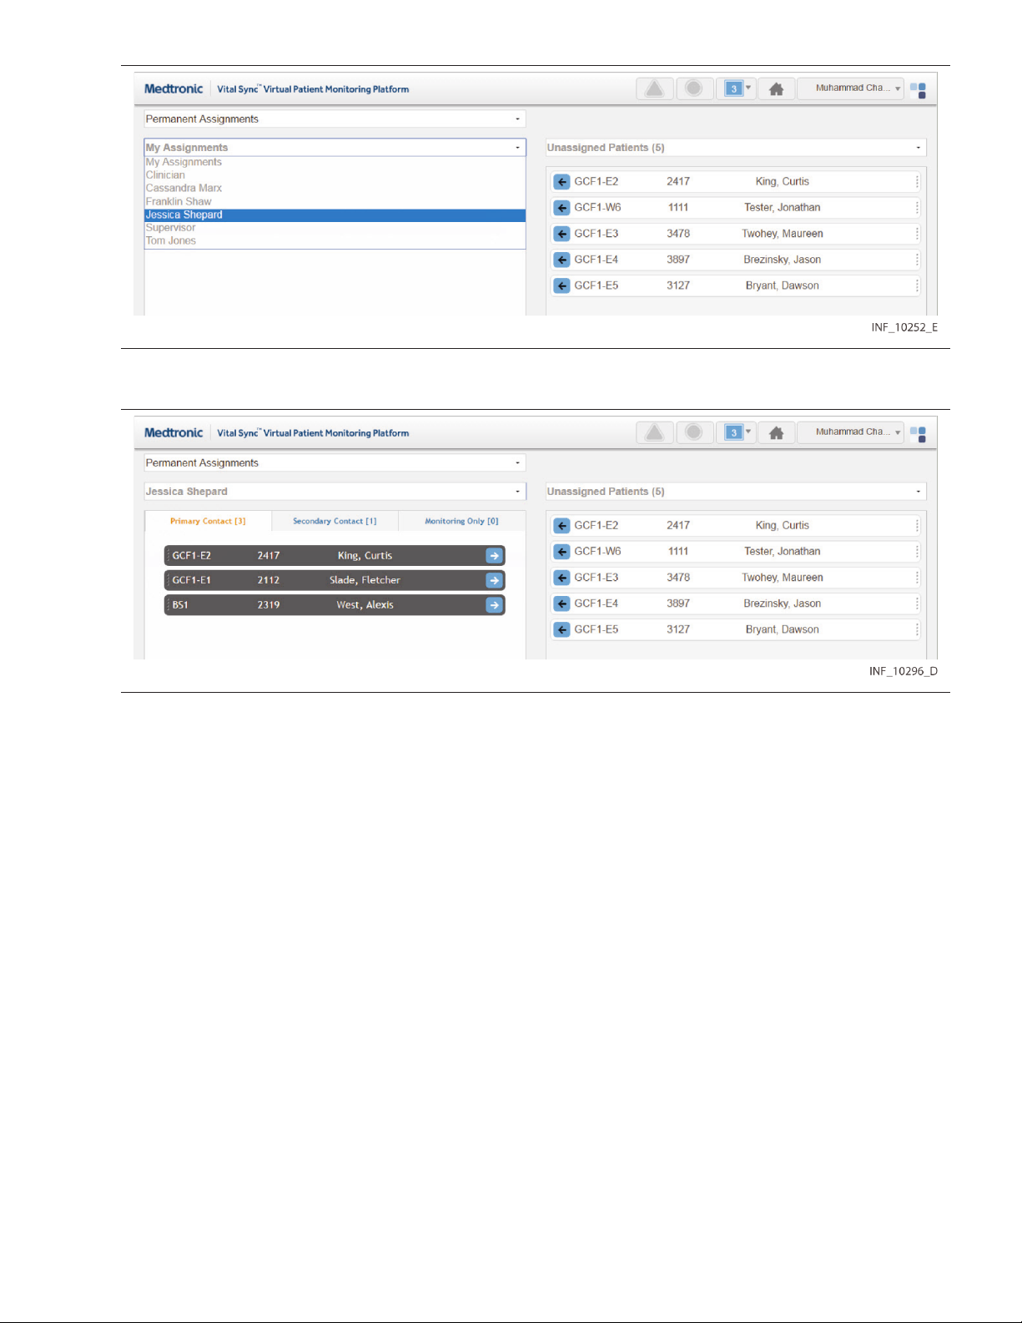Click the Medtronic logo in lower screenshot

coord(174,432)
